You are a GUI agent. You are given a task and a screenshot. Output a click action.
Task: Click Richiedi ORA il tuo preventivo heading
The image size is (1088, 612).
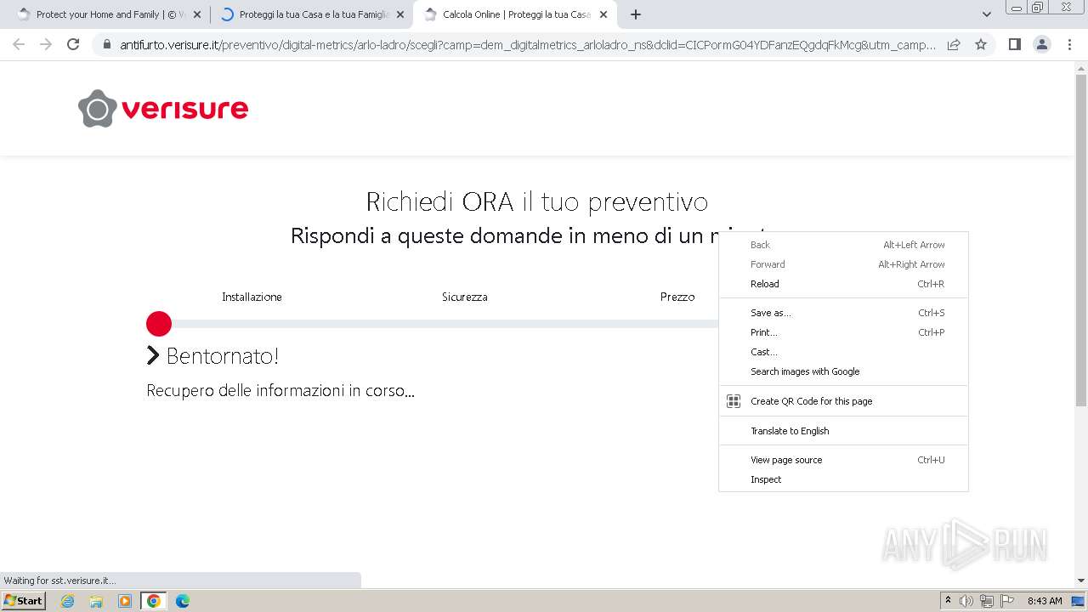point(536,201)
